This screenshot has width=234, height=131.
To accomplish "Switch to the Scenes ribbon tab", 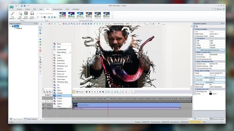I will tap(28, 9).
